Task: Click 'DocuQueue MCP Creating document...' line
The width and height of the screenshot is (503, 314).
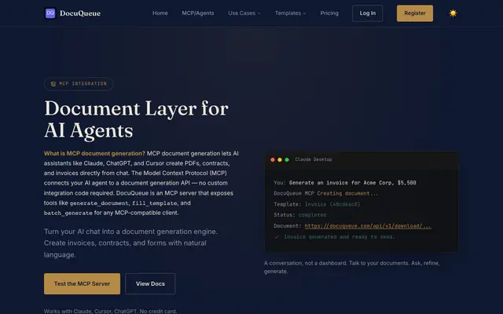Action: click(x=325, y=194)
